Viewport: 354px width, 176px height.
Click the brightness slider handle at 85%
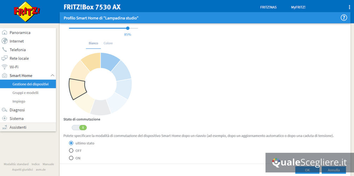128,28
